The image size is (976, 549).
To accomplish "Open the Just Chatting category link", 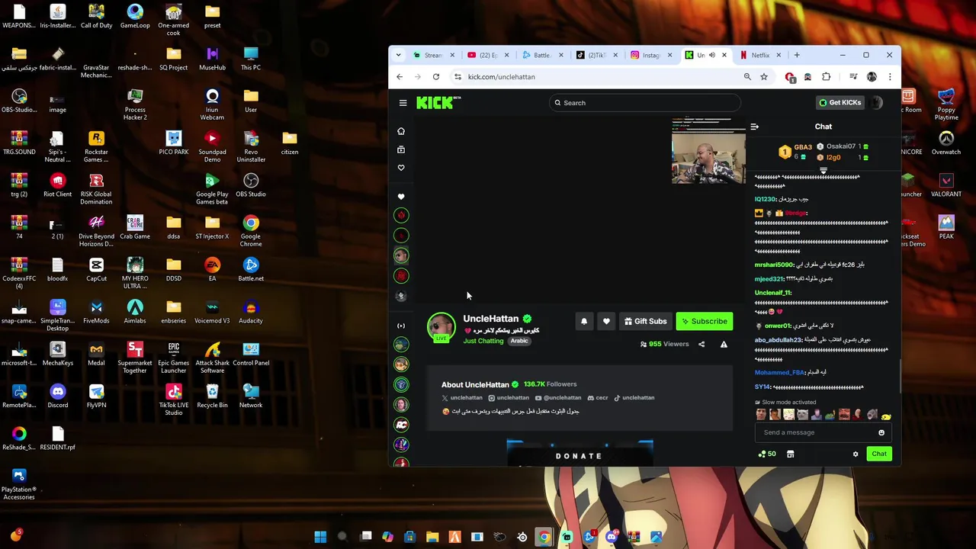I will (x=483, y=342).
